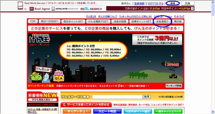
Task: Click the pink pig Q&A icon
Action: tap(59, 76)
